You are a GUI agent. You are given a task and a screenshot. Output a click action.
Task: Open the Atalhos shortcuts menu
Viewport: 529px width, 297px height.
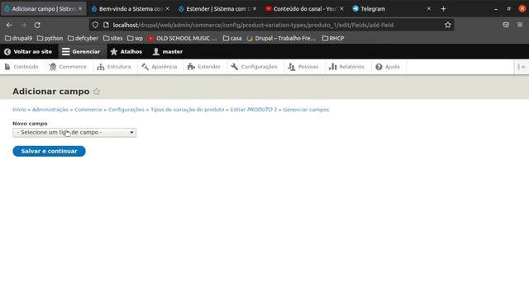(126, 52)
